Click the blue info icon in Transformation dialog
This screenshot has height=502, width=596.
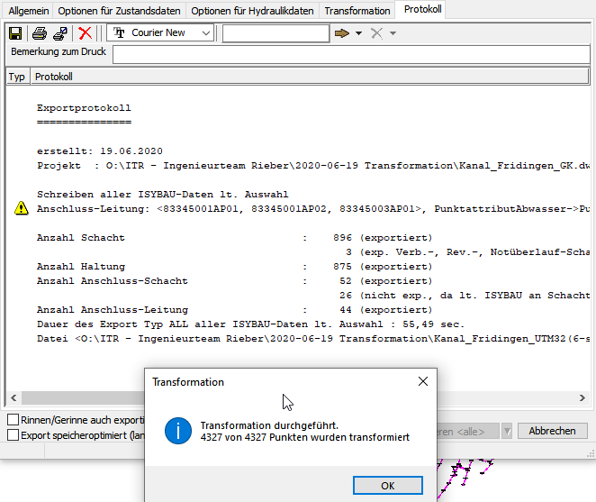tap(177, 431)
